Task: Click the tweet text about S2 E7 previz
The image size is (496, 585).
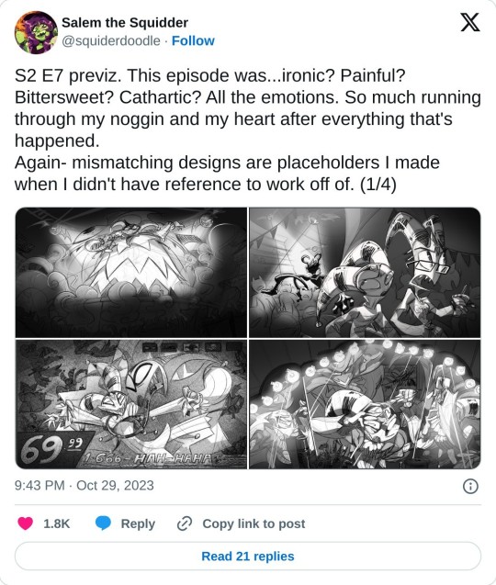Action: point(248,129)
